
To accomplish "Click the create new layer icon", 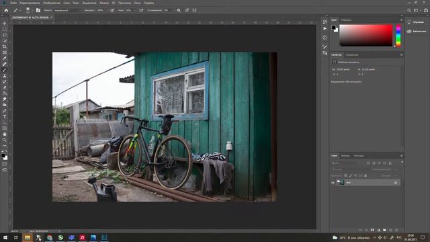I will click(390, 230).
